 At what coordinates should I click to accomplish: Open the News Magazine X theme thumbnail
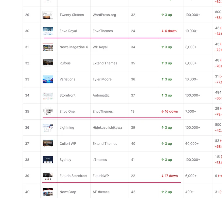[48, 47]
